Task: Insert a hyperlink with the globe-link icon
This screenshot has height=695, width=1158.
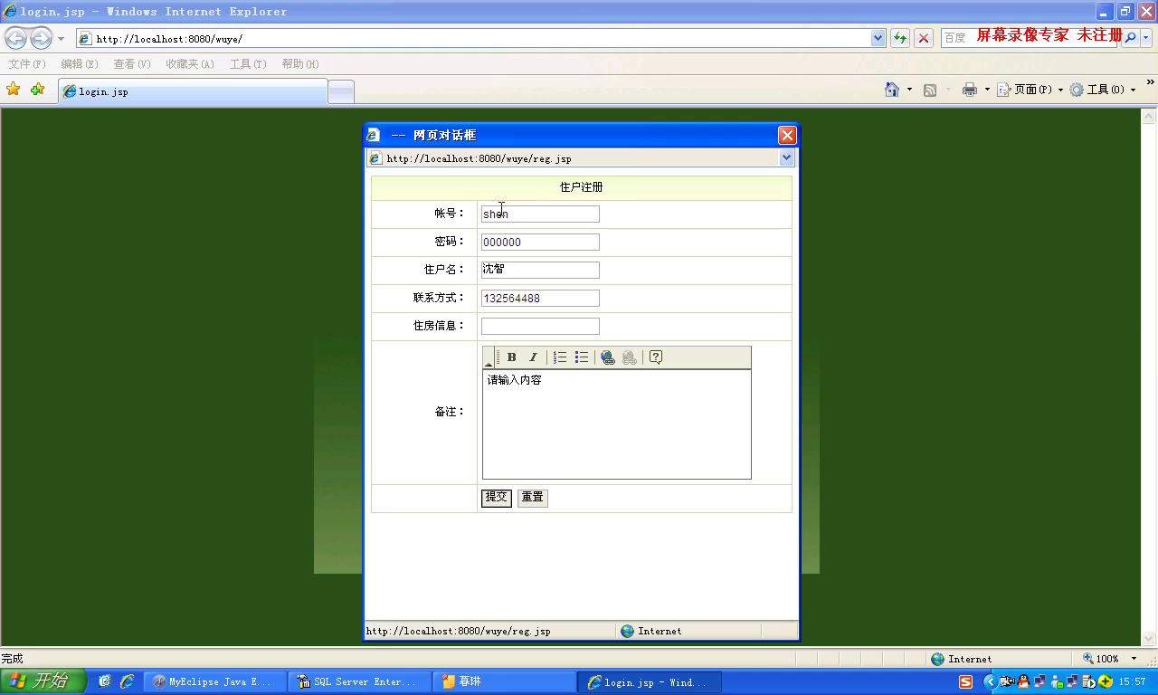Action: pos(608,357)
